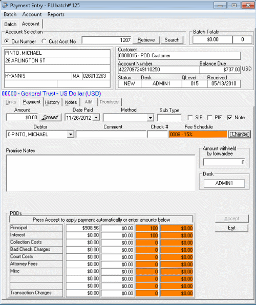The height and width of the screenshot is (305, 256).
Task: Click the QLevel 015 field
Action: click(x=195, y=83)
